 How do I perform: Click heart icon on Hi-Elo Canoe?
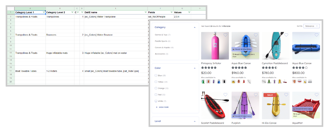[x=286, y=95]
